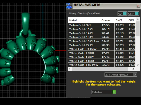Screen dimensions: 141x105
Task: Click the table's left scroll arrow
Action: coord(70,69)
